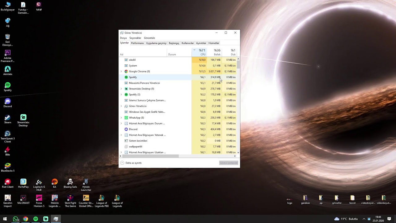The height and width of the screenshot is (223, 396).
Task: Launch Discord from desktop icon
Action: click(8, 103)
